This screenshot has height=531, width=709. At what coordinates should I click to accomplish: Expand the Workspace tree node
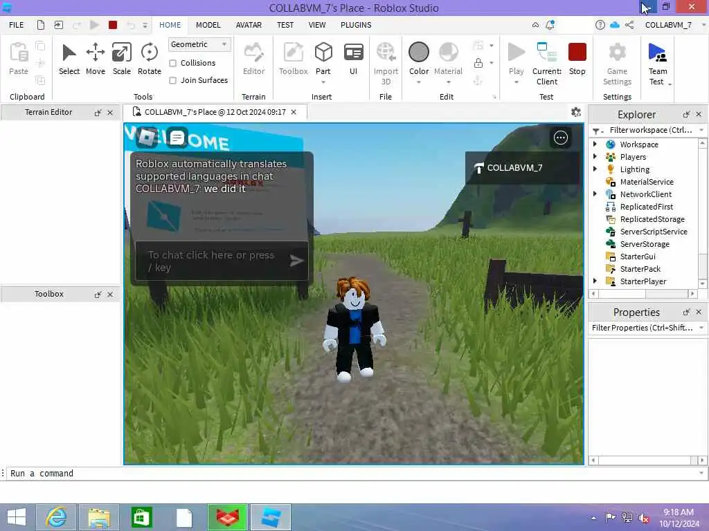pos(595,144)
